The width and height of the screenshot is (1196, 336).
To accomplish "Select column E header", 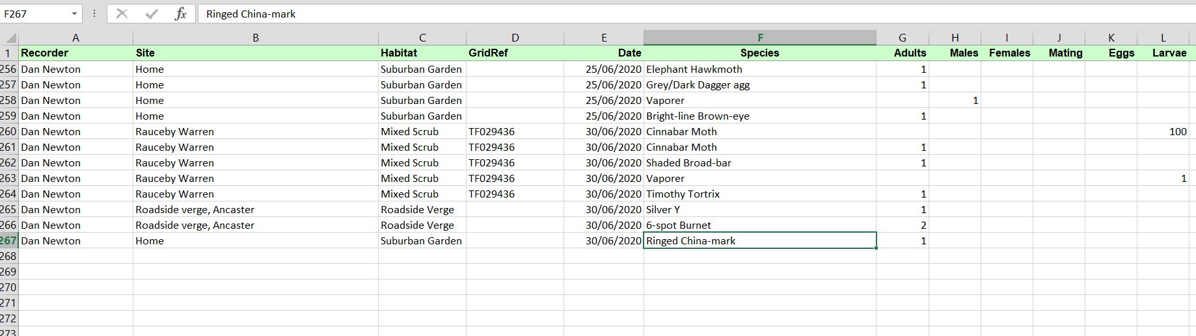I will [x=604, y=38].
